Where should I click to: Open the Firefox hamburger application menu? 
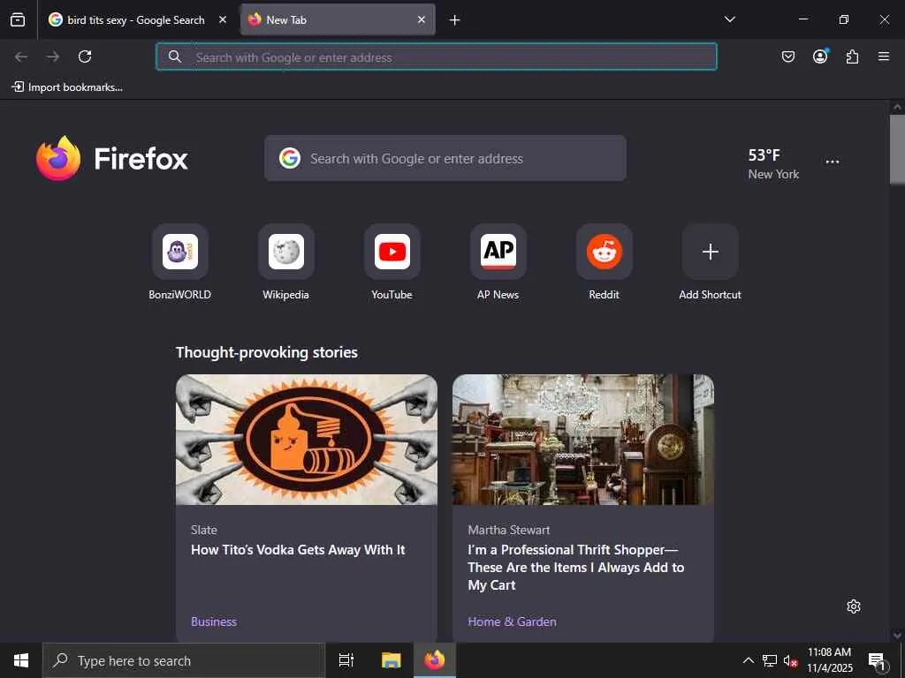tap(884, 56)
